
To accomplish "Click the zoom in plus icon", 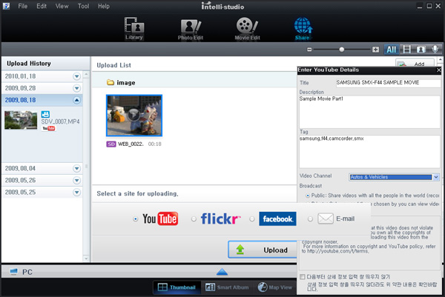I will (x=375, y=50).
